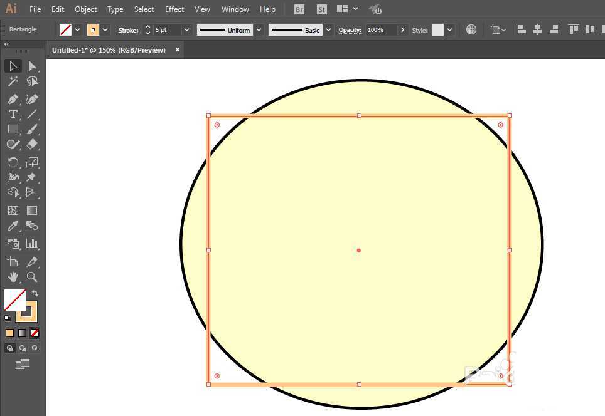Swap fill and stroke colors
This screenshot has width=605, height=416.
pos(35,293)
